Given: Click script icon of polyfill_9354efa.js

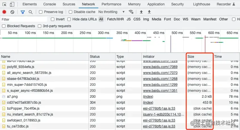Looking at the screenshot, I should 4,67.
